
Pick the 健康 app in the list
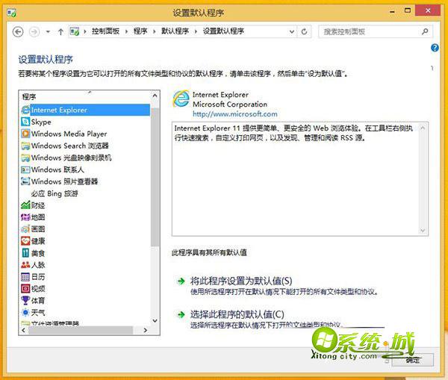pyautogui.click(x=37, y=241)
